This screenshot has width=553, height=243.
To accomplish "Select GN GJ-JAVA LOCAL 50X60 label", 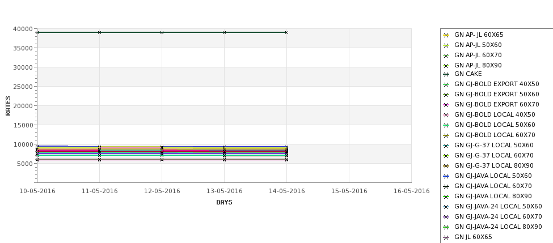I will (493, 176).
